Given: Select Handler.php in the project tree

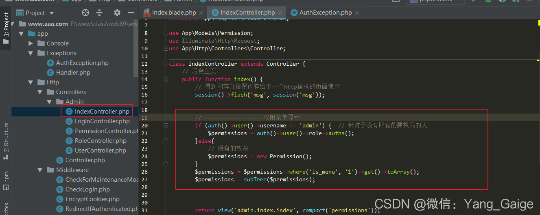Looking at the screenshot, I should [73, 73].
